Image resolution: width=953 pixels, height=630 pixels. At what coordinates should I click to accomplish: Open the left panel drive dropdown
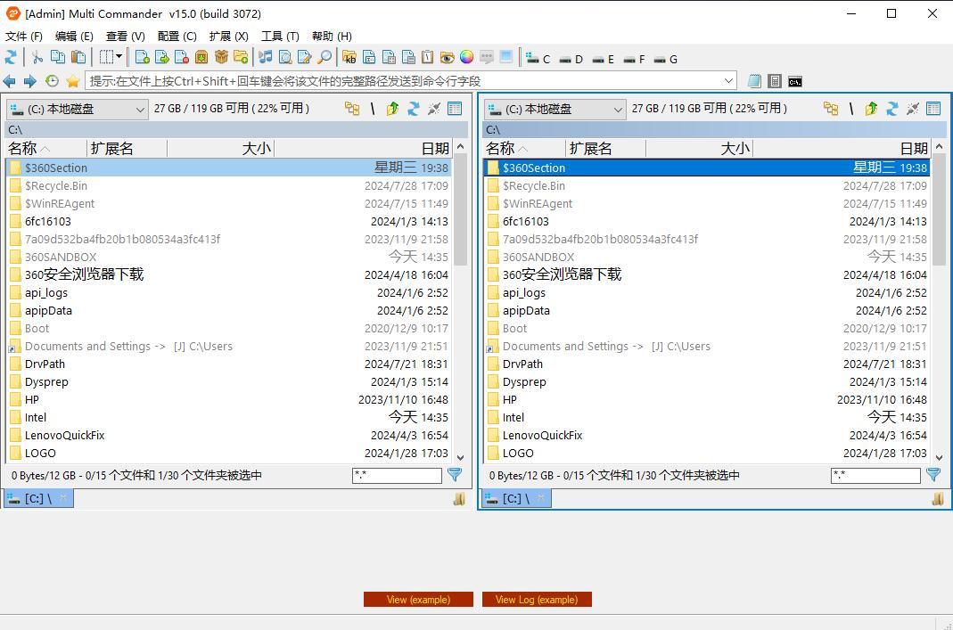coord(140,109)
